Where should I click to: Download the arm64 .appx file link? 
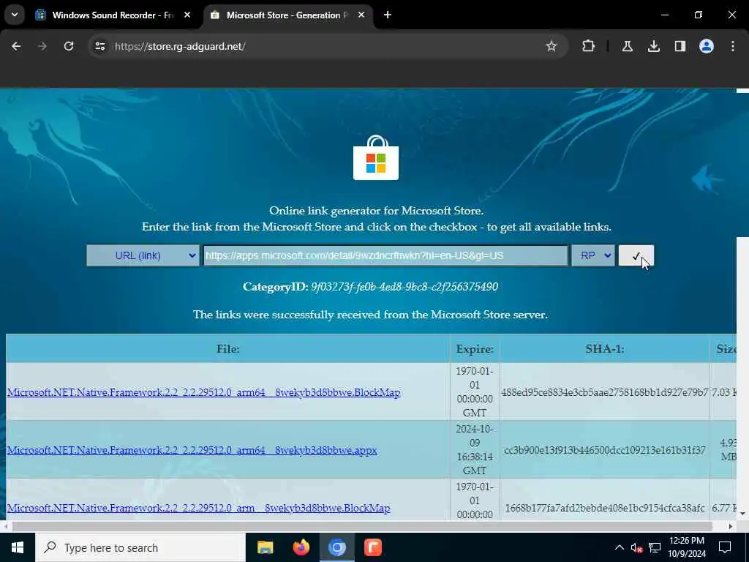click(192, 450)
